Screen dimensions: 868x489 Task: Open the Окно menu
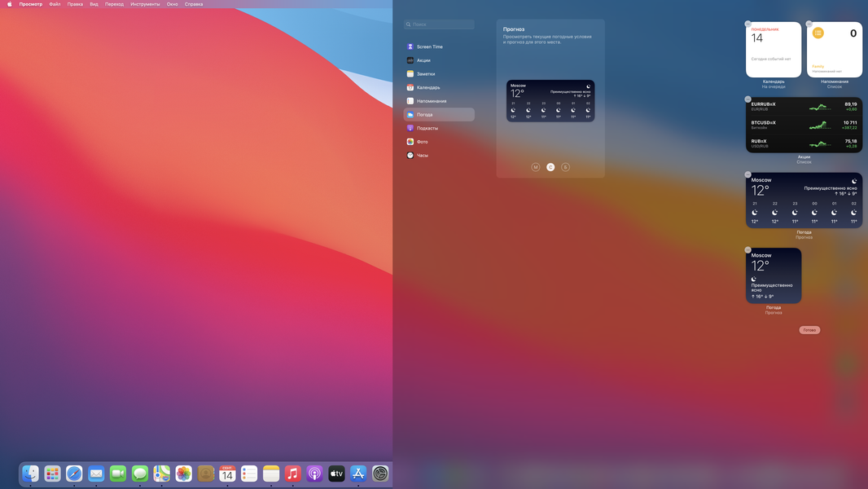click(x=172, y=4)
